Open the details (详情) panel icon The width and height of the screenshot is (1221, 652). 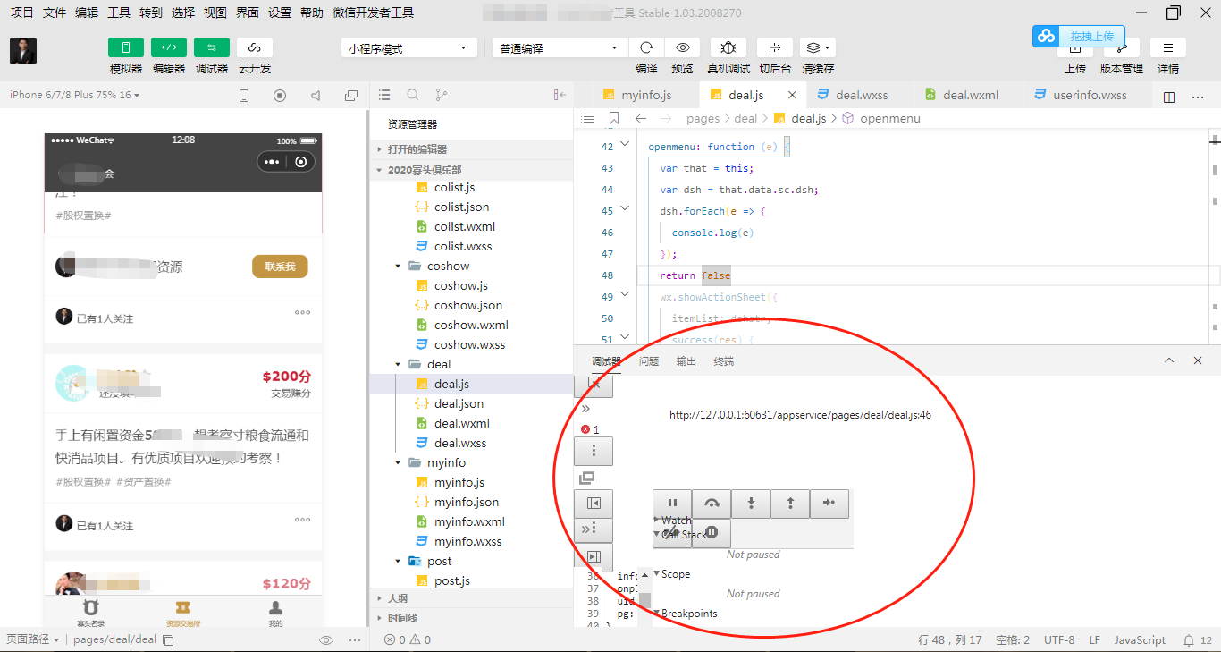1168,47
